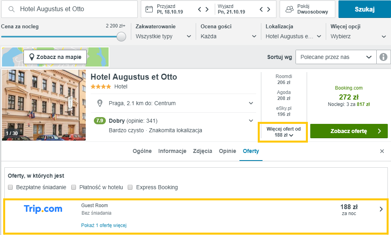Click the info icon beside the sorting dropdown

click(383, 57)
